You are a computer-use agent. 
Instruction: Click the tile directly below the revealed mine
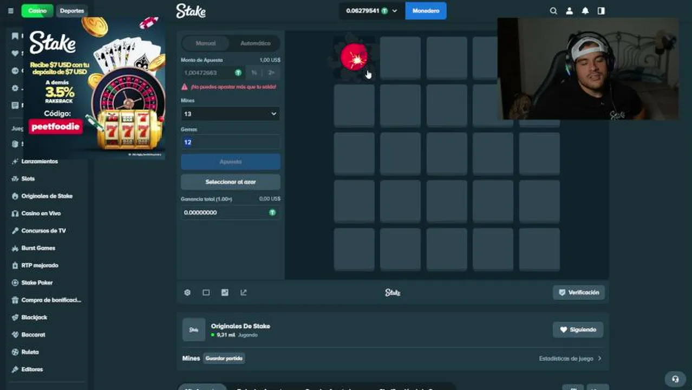354,106
